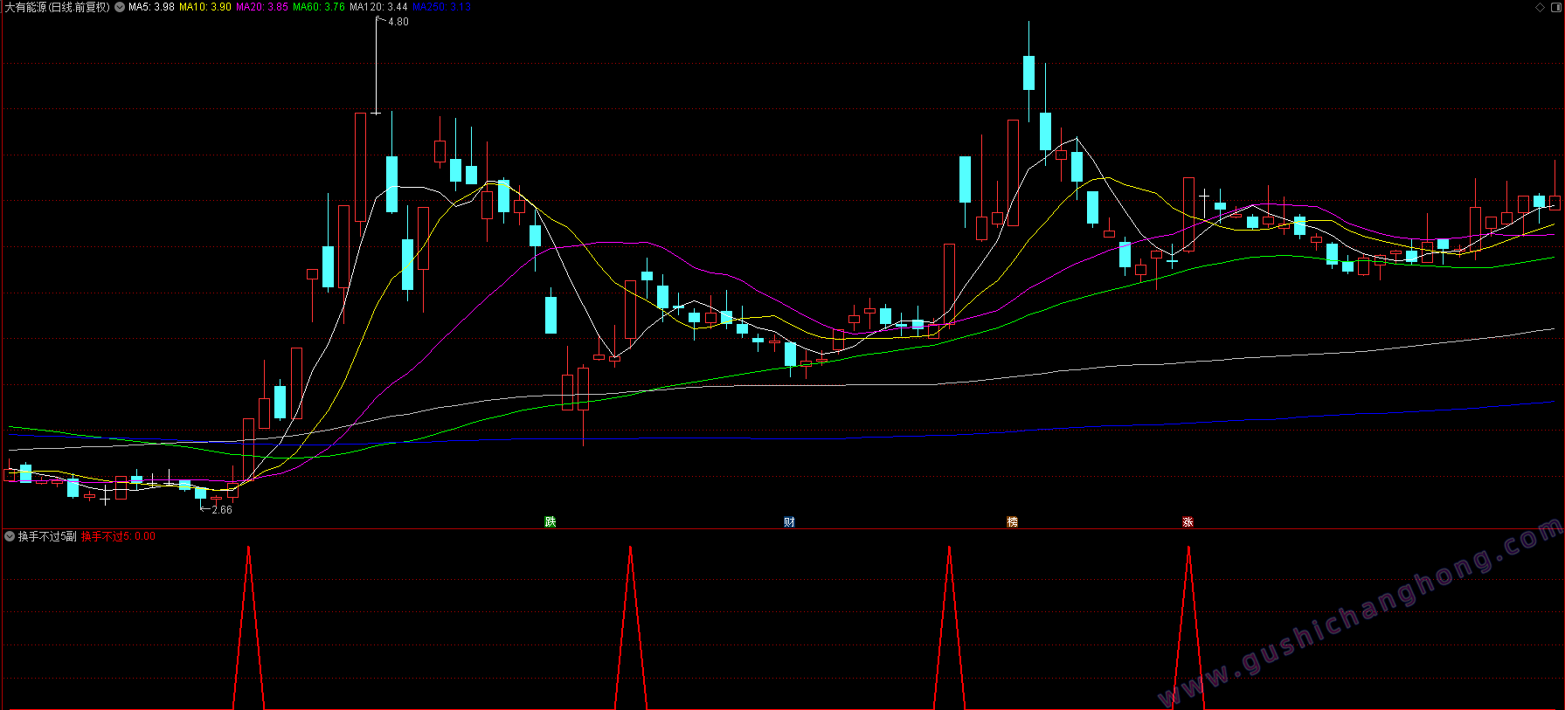The width and height of the screenshot is (1565, 710).
Task: Expand the 换手不过5副 indicator dropdown arrow
Action: pyautogui.click(x=10, y=536)
